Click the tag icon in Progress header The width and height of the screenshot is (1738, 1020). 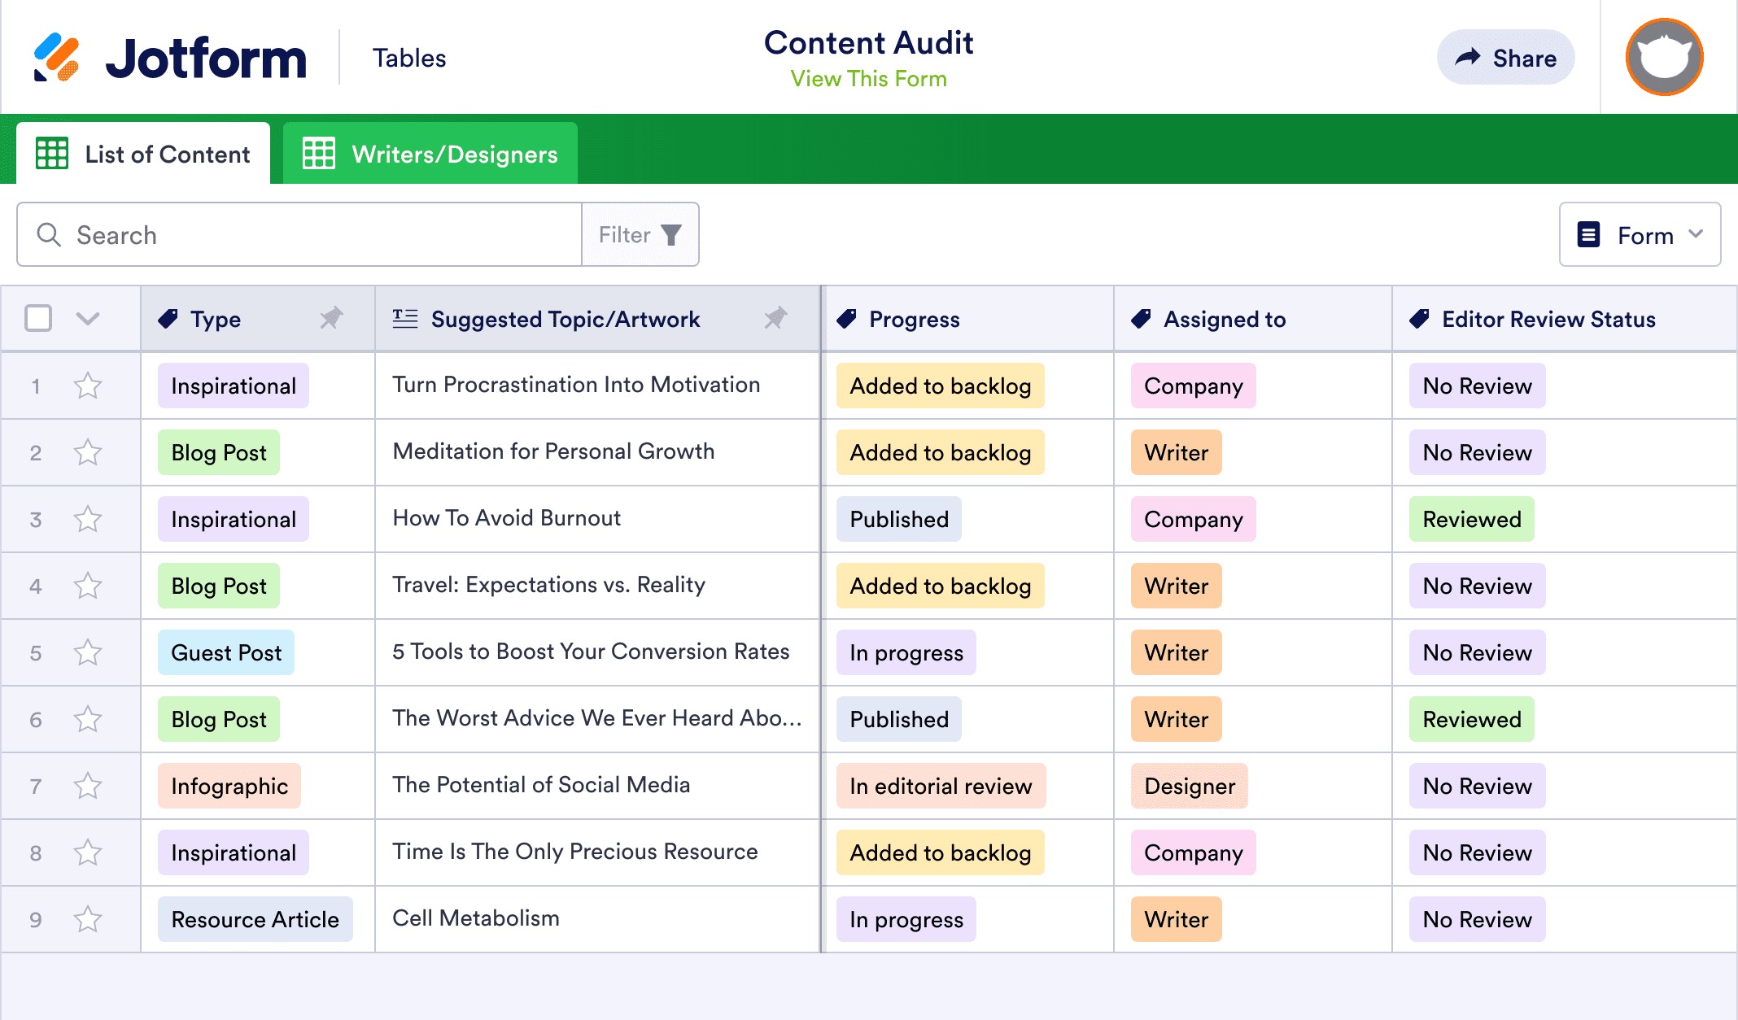[x=847, y=319]
